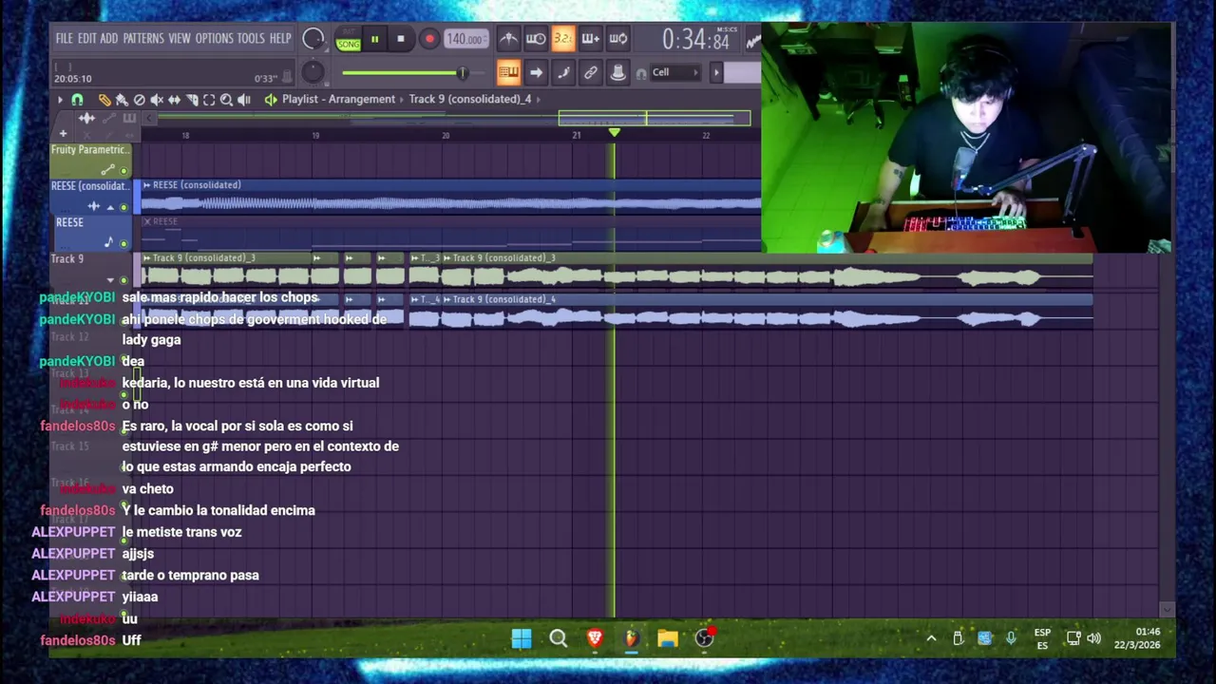
Task: Stop playback with the stop button
Action: 401,39
